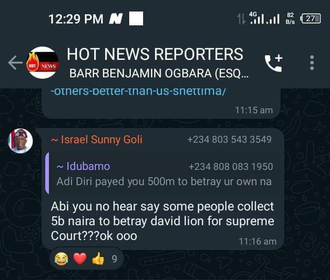Image resolution: width=330 pixels, height=280 pixels.
Task: Tap the N notification icon in status bar
Action: click(x=116, y=19)
